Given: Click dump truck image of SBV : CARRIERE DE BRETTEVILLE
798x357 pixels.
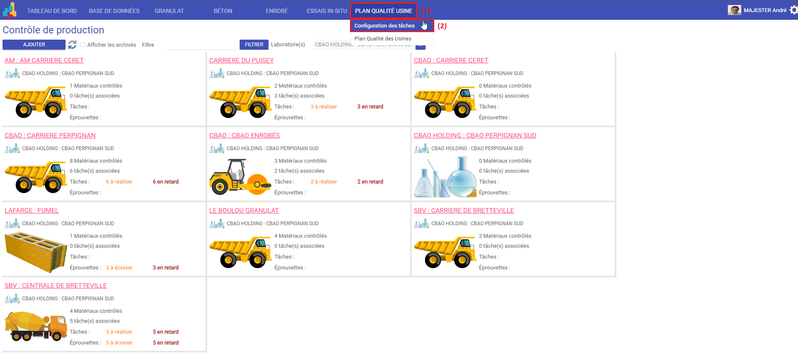Looking at the screenshot, I should pyautogui.click(x=445, y=252).
